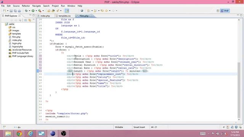244x137 pixels.
Task: Click the Last Edit Location icon
Action: [102, 11]
